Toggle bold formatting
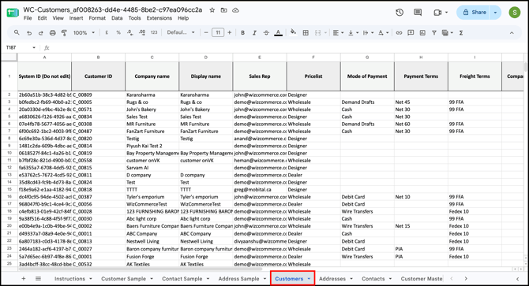Image resolution: width=529 pixels, height=286 pixels. tap(242, 32)
